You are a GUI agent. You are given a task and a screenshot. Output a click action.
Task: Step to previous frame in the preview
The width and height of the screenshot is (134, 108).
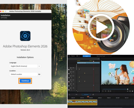(108, 91)
